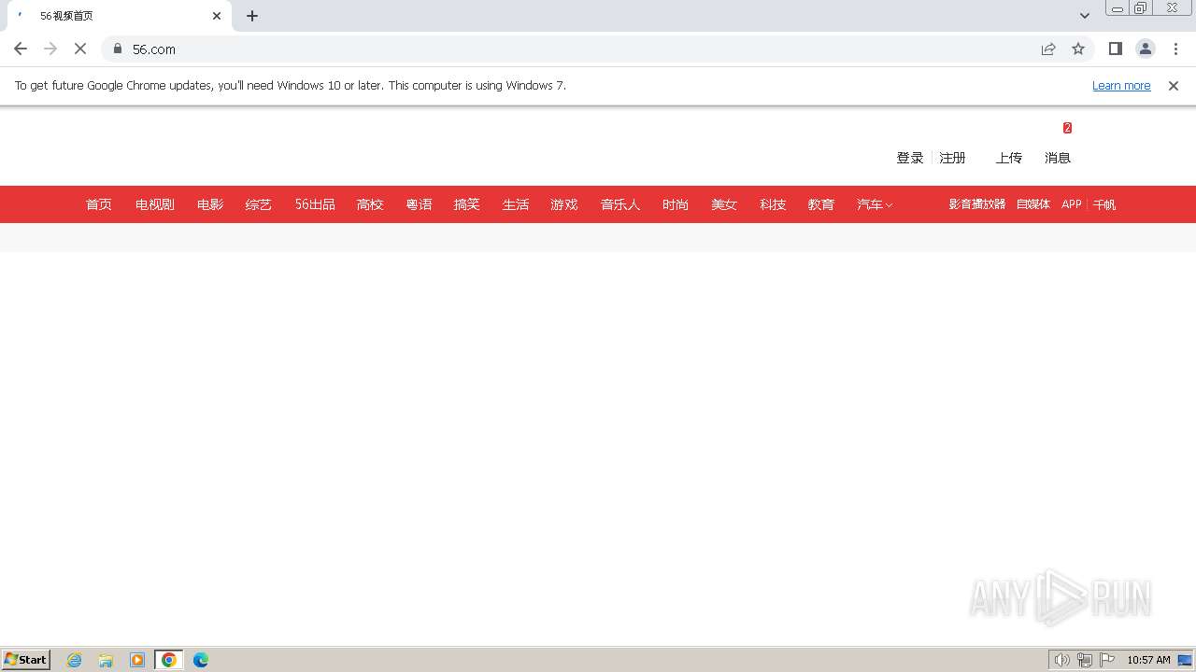The height and width of the screenshot is (672, 1196).
Task: Open the 教育 category
Action: point(821,204)
